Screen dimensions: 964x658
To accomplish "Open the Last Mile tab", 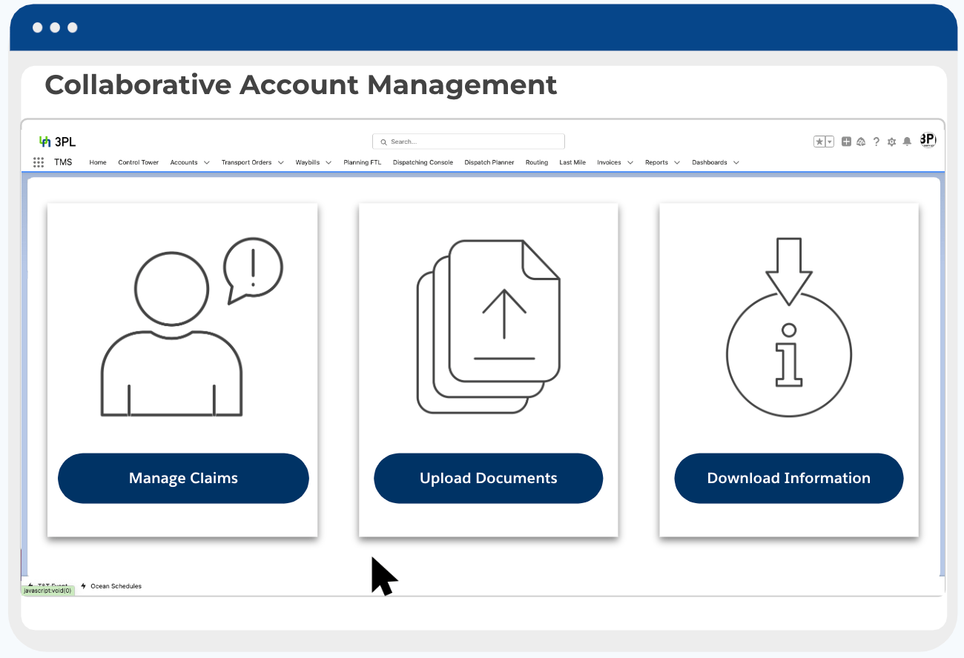I will tap(572, 162).
